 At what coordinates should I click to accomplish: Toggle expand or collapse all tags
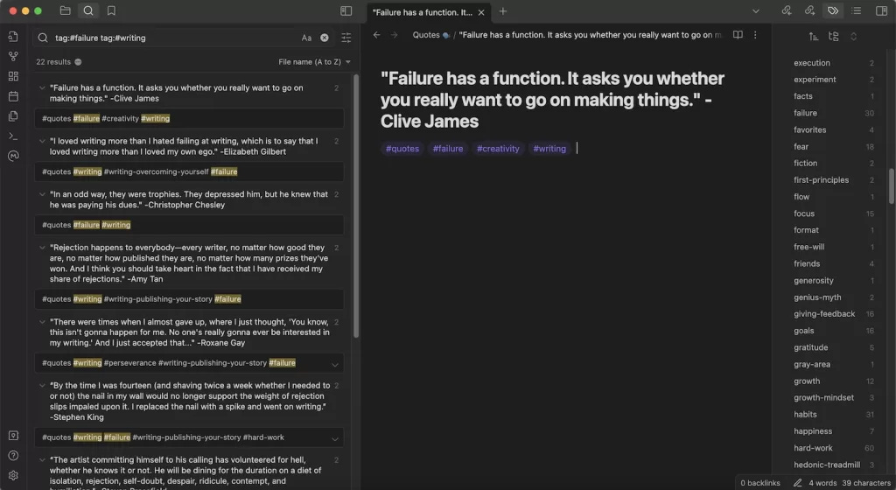click(854, 37)
